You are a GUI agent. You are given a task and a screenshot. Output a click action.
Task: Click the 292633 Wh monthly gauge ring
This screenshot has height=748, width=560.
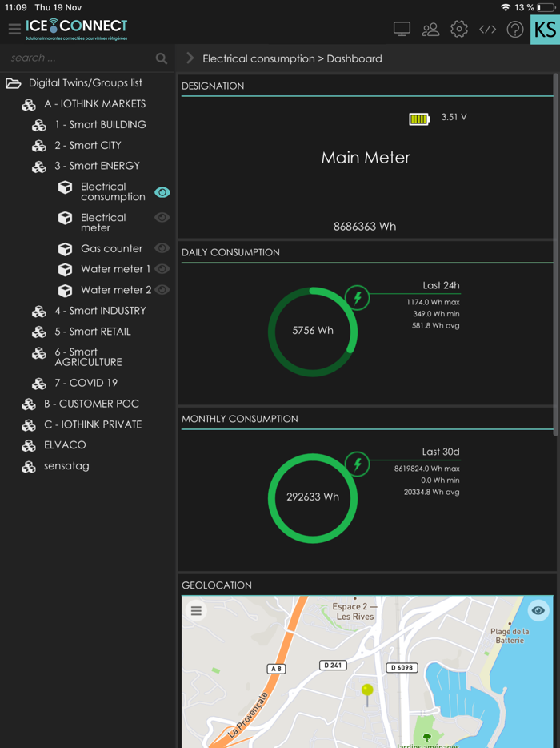313,498
